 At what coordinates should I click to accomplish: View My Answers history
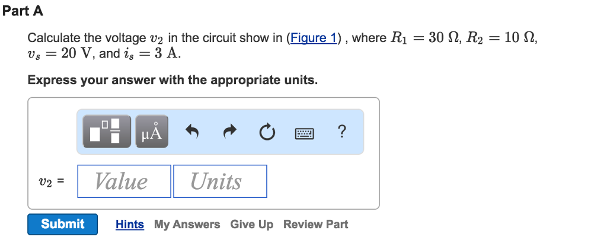[x=187, y=225]
